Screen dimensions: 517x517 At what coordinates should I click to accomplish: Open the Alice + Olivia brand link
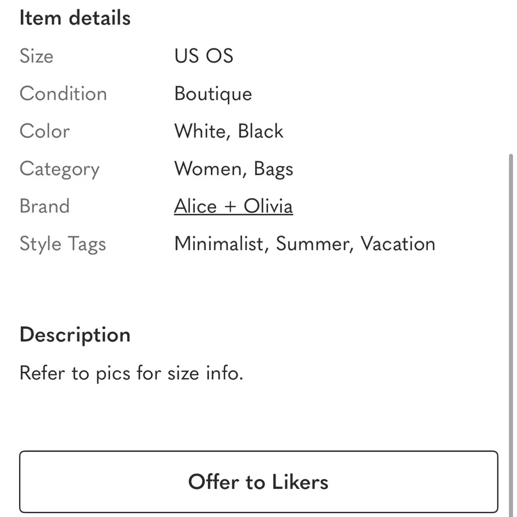pyautogui.click(x=233, y=206)
